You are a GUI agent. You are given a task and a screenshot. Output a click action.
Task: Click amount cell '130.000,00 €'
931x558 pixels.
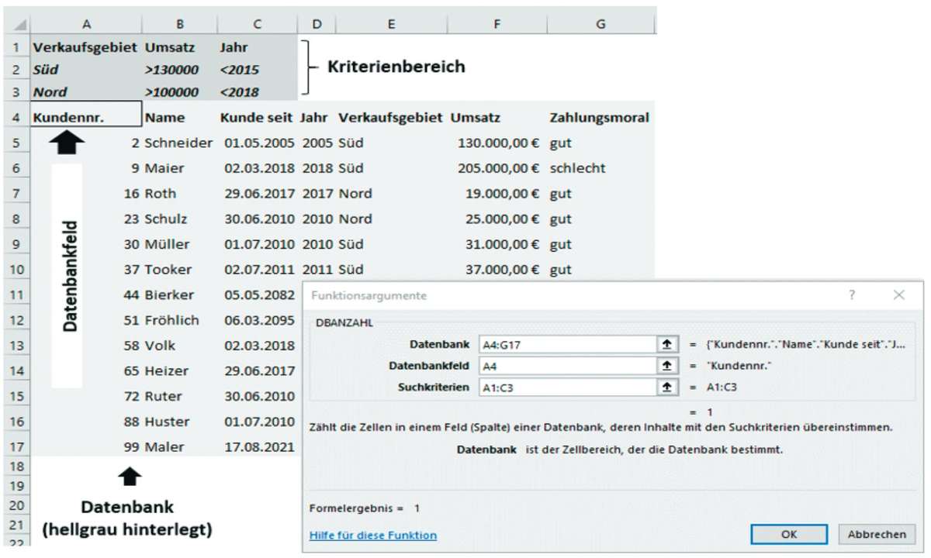point(497,143)
